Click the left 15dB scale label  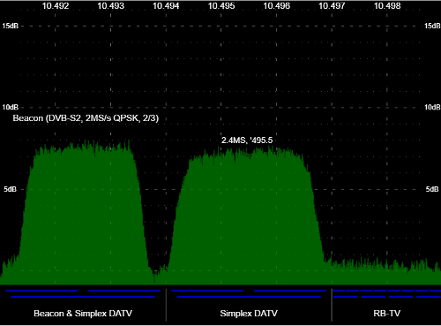pyautogui.click(x=11, y=26)
